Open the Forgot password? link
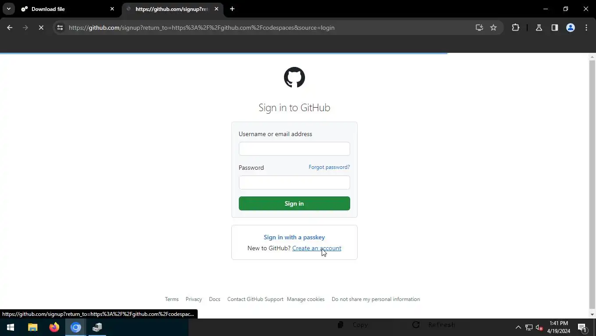Viewport: 596px width, 336px height. [329, 167]
